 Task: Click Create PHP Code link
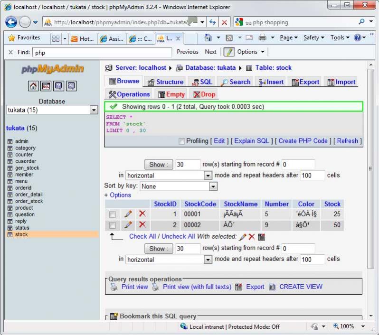click(x=303, y=141)
